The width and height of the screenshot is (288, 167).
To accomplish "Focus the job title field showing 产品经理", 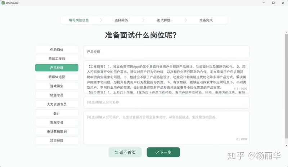I will 166,52.
